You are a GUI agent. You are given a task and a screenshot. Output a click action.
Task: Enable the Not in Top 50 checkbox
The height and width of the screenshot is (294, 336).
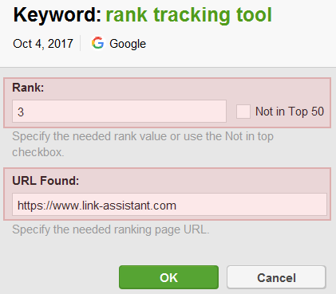click(x=243, y=112)
